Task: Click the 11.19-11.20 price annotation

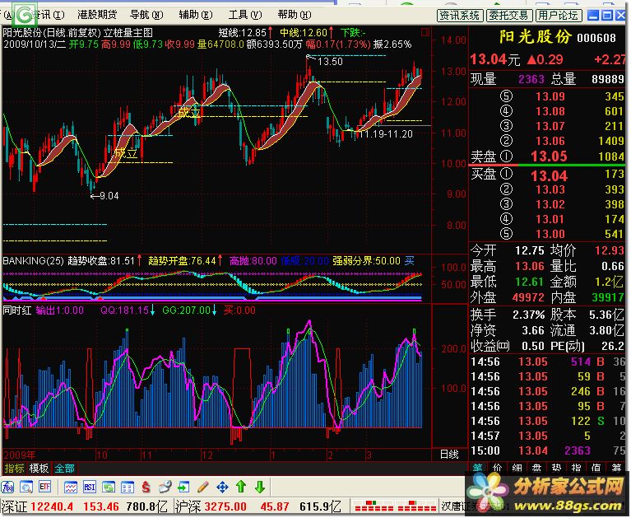Action: tap(385, 134)
